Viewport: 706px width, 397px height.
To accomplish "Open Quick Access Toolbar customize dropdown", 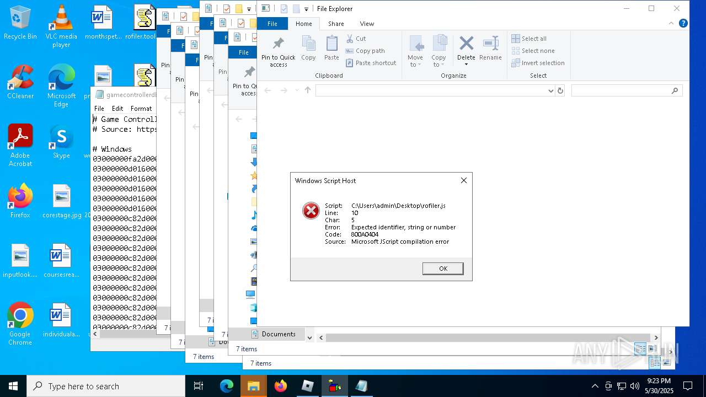I will [x=306, y=9].
